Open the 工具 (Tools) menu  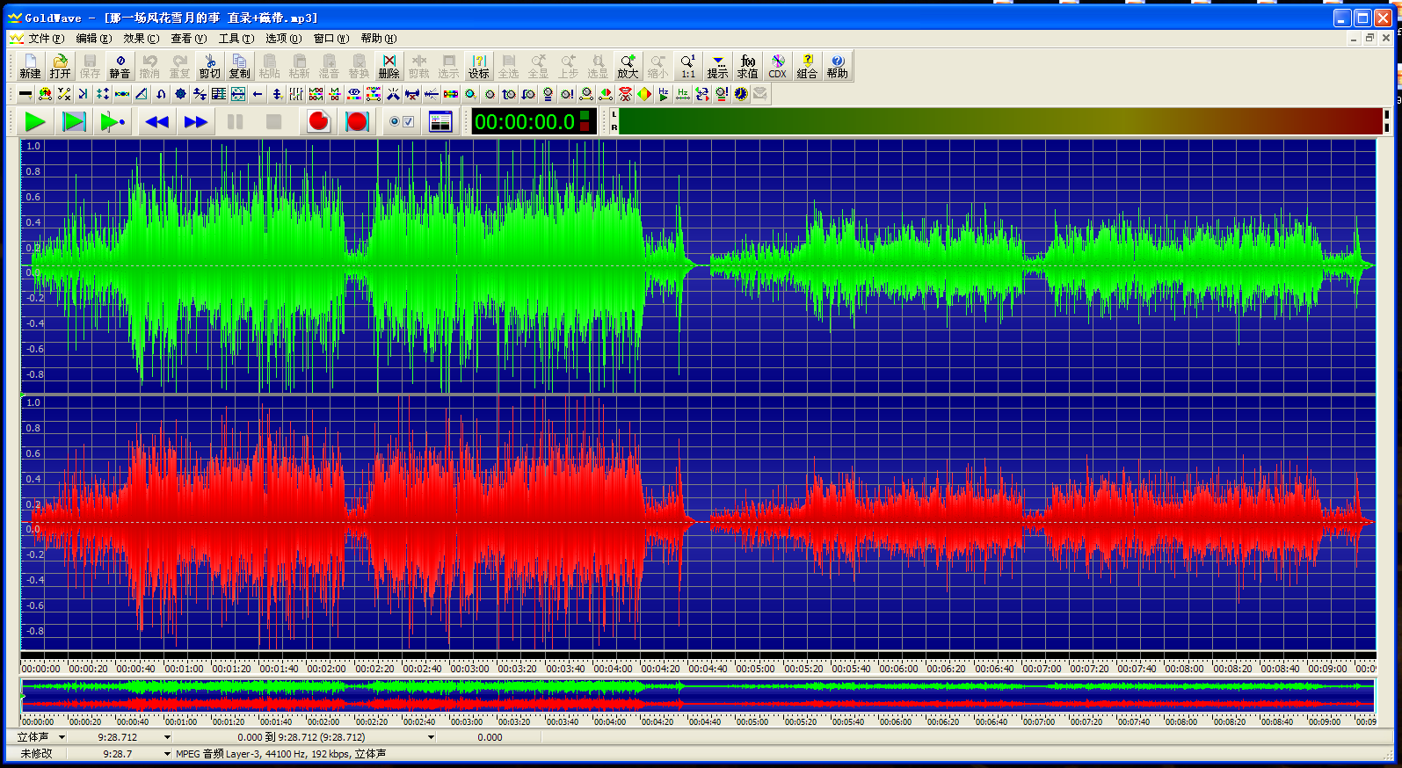coord(236,39)
